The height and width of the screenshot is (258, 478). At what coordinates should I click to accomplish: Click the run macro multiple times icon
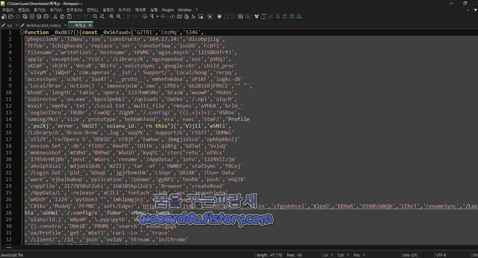click(240, 16)
